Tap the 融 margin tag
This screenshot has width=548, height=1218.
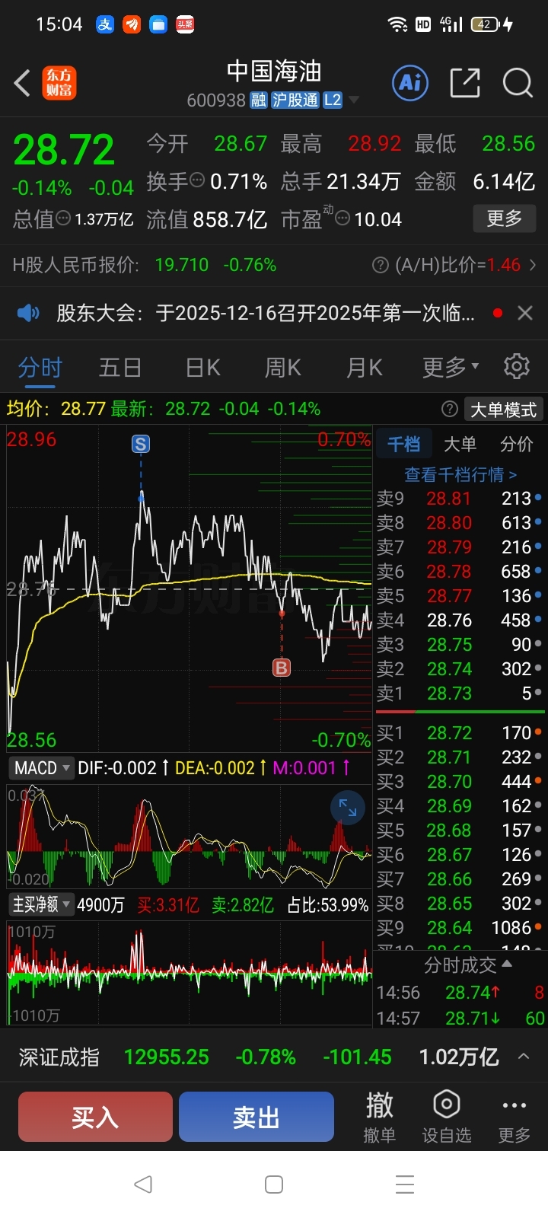(258, 100)
